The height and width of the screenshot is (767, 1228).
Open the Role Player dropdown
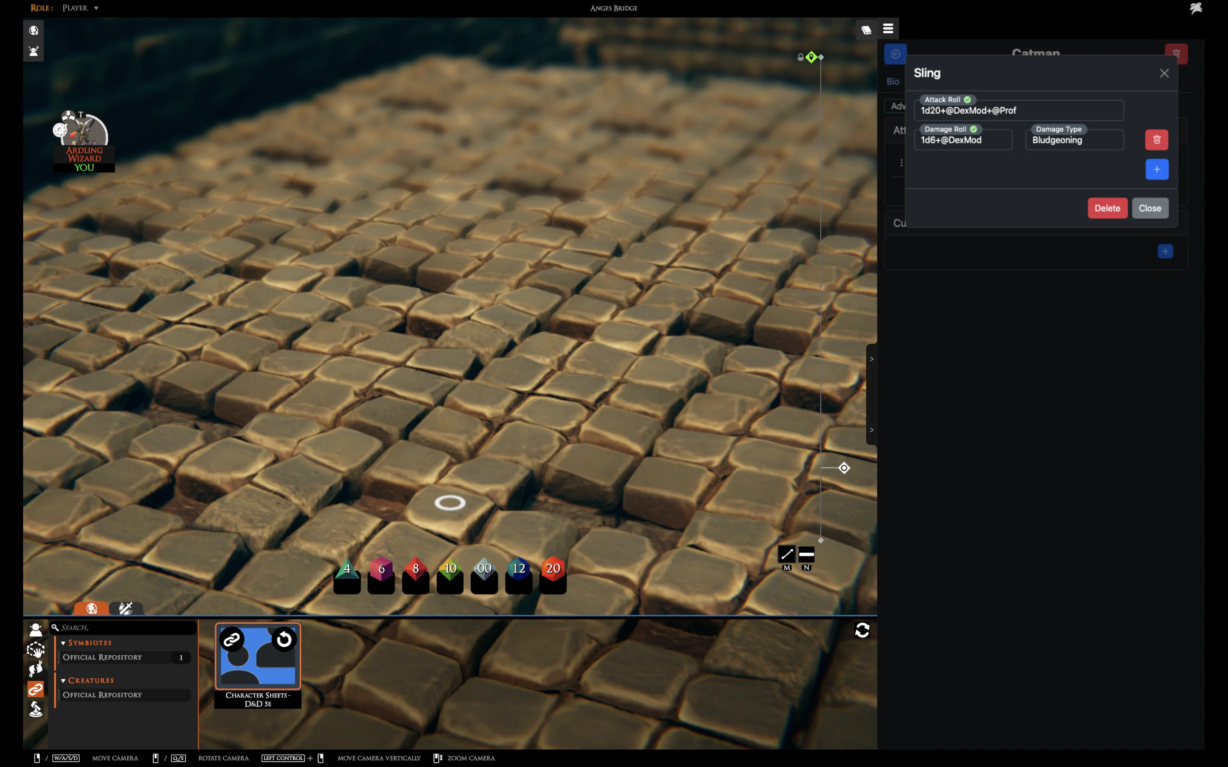pyautogui.click(x=80, y=8)
